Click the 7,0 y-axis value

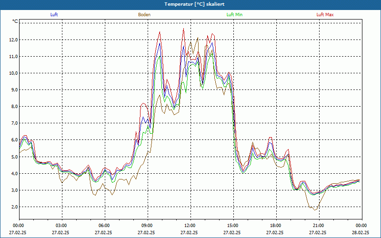pyautogui.click(x=15, y=123)
